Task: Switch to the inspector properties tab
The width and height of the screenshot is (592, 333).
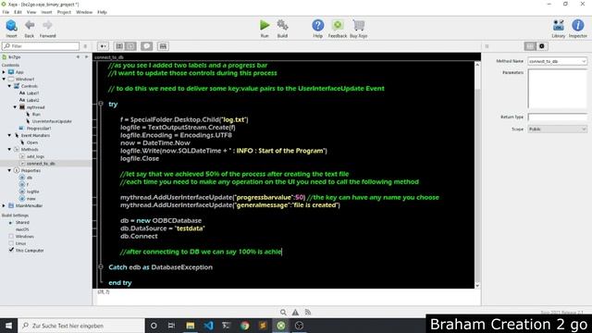Action: [530, 46]
